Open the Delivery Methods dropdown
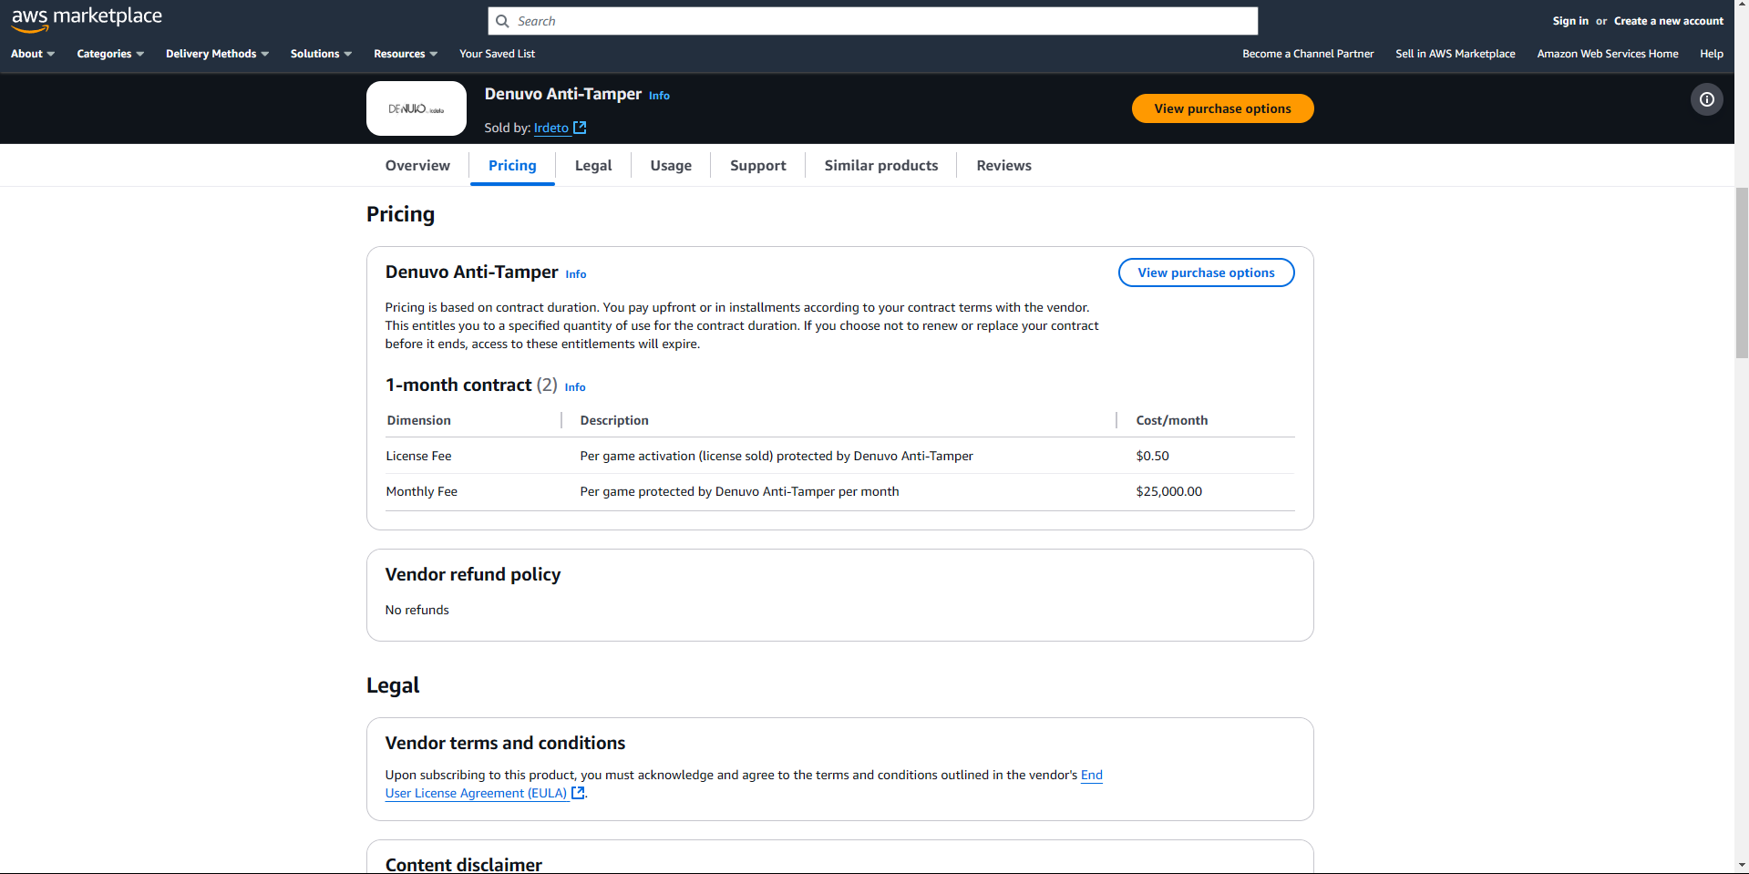This screenshot has width=1749, height=874. point(217,54)
